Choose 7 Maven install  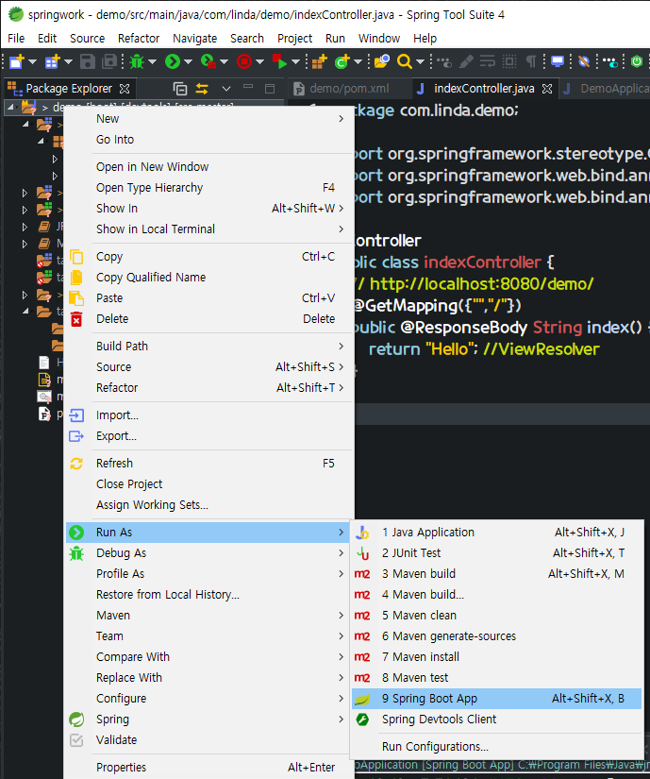tap(496, 657)
